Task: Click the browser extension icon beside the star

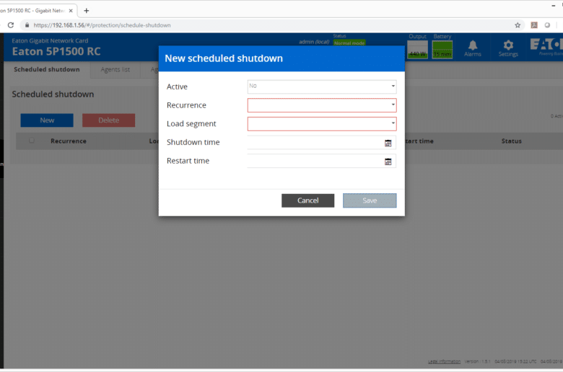Action: tap(534, 25)
